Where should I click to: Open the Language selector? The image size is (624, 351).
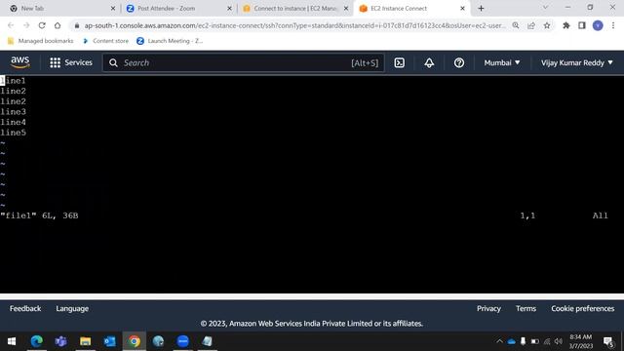click(x=72, y=308)
